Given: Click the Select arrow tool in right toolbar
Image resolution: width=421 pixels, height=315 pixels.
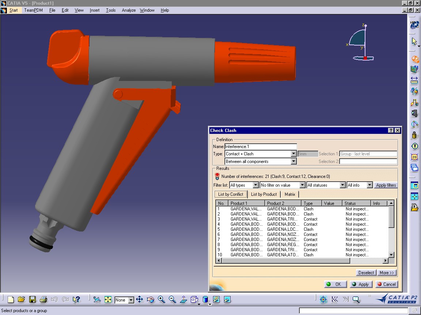Looking at the screenshot, I should (x=414, y=42).
